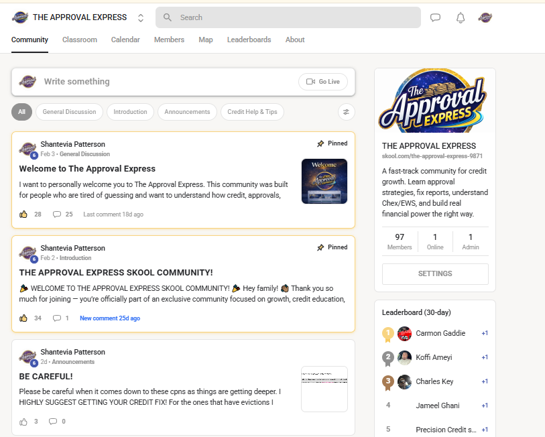Screen dimensions: 545x437
Task: Like the Welcome to The Approval Express post
Action: click(x=23, y=214)
